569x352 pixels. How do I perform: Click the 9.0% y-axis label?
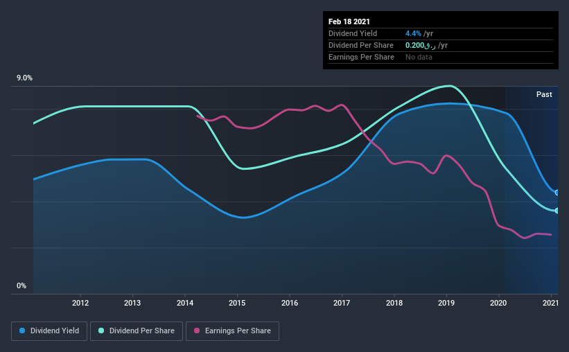[24, 78]
